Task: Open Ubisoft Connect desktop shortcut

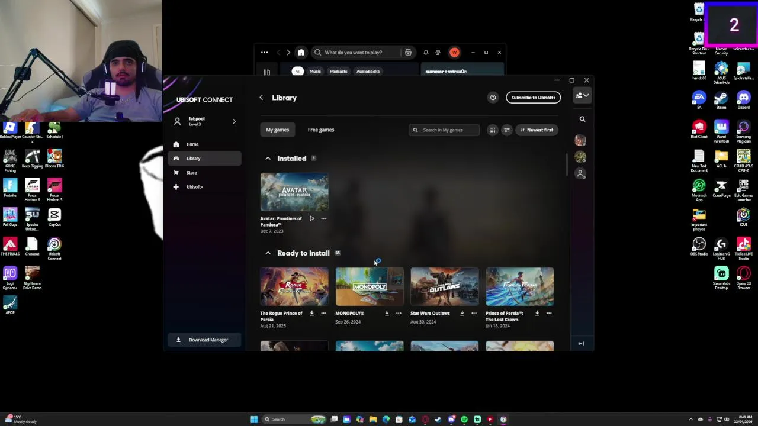Action: (x=54, y=249)
